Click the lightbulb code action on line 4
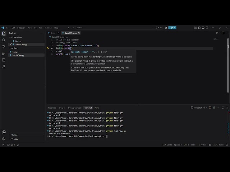Viewport: 230px width, 172px height. [x=48, y=48]
